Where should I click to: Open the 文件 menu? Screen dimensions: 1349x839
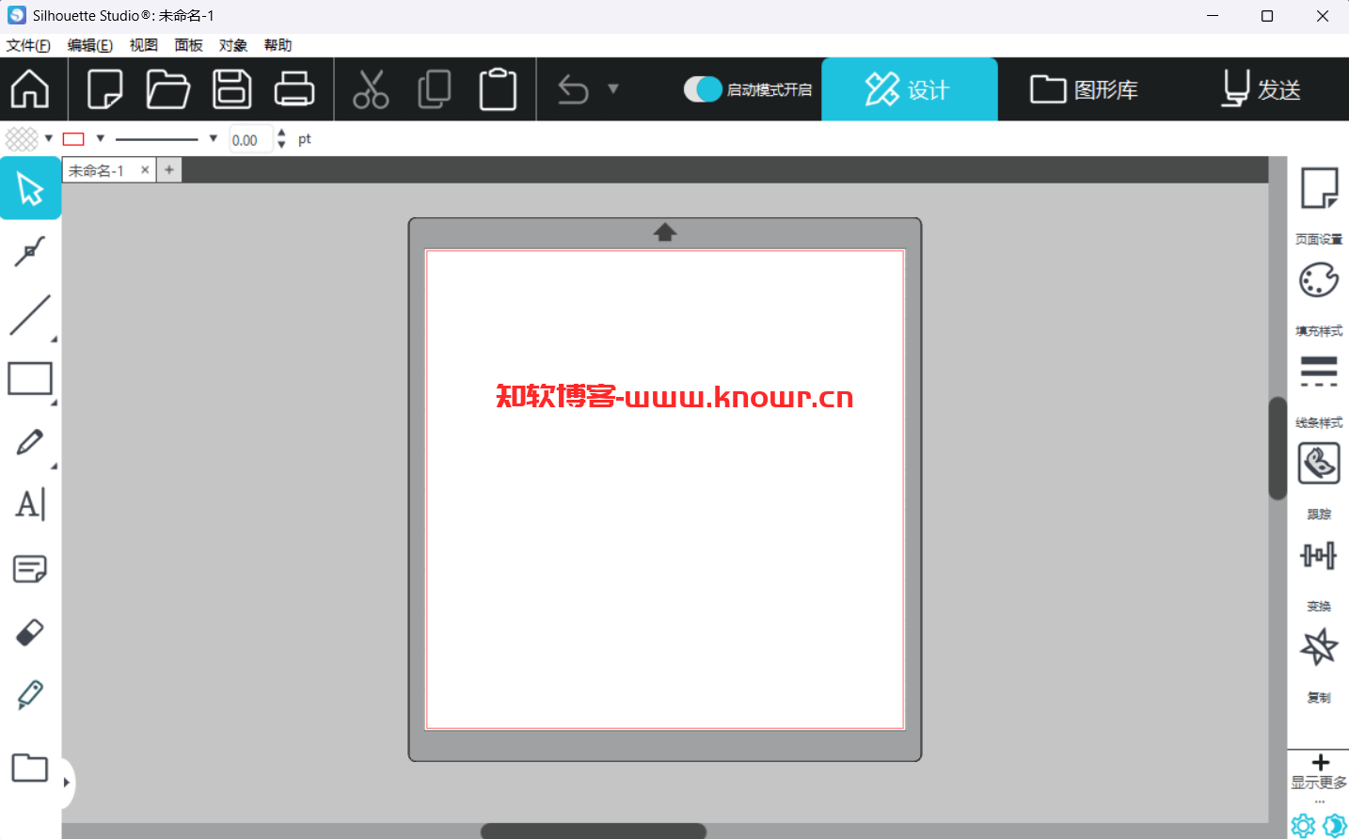tap(28, 45)
